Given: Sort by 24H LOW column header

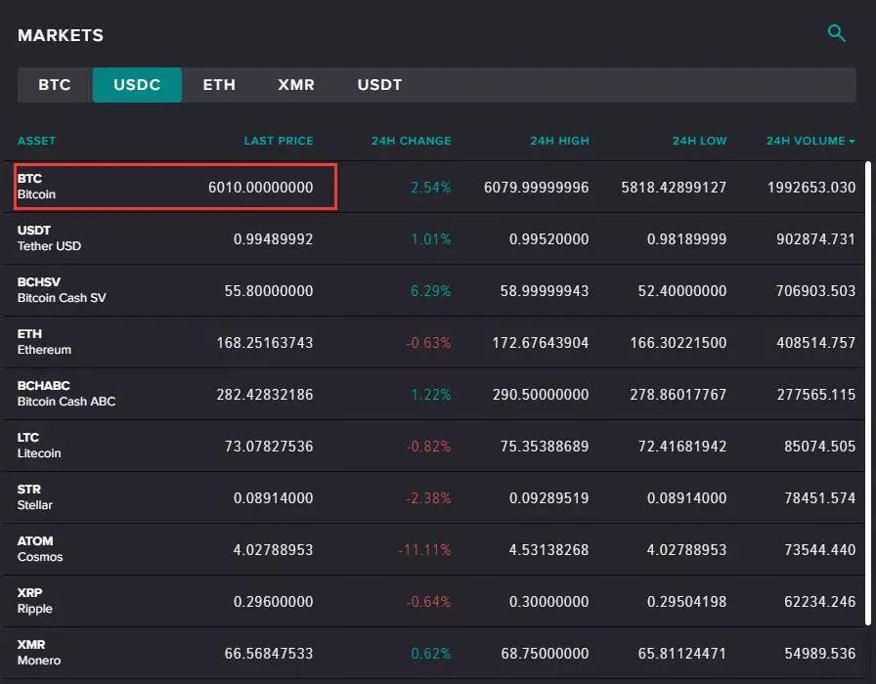Looking at the screenshot, I should click(x=699, y=141).
